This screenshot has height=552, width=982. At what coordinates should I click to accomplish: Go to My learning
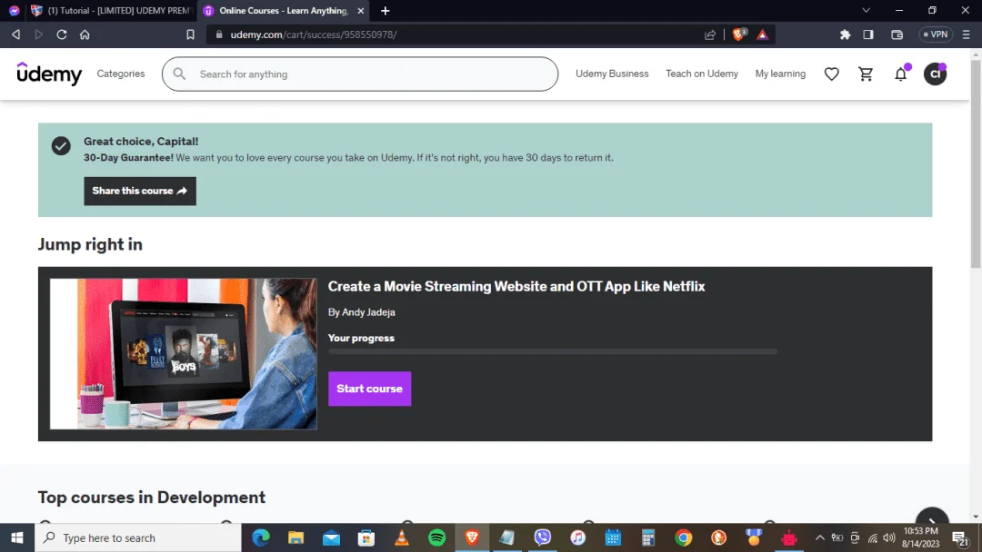(780, 74)
